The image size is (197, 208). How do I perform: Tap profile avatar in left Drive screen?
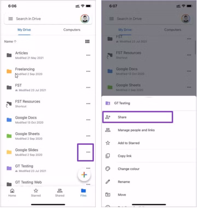click(85, 19)
